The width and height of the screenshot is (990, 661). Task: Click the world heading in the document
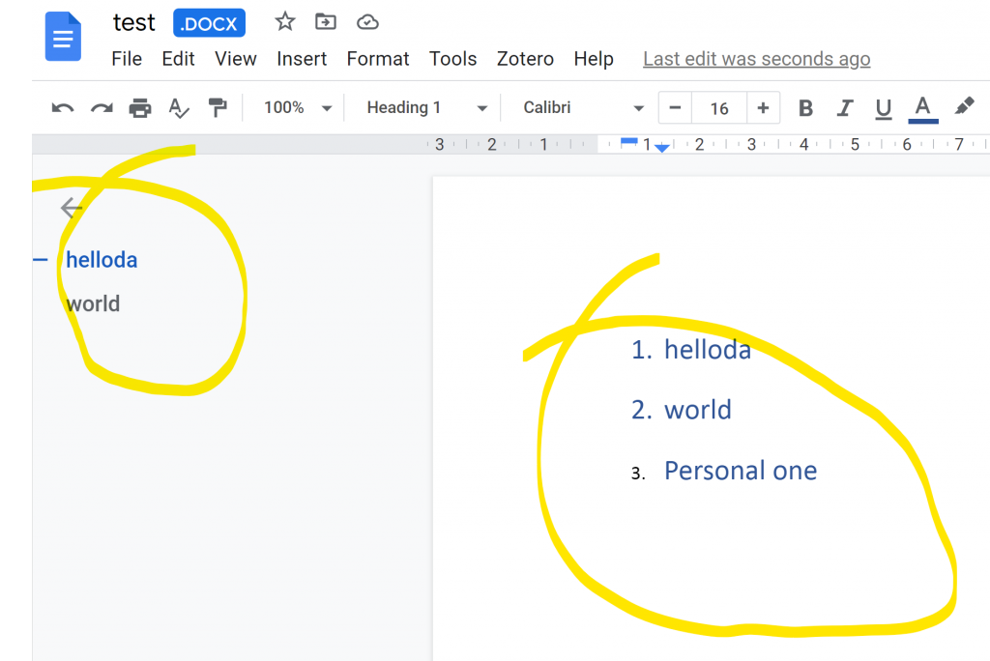[698, 410]
